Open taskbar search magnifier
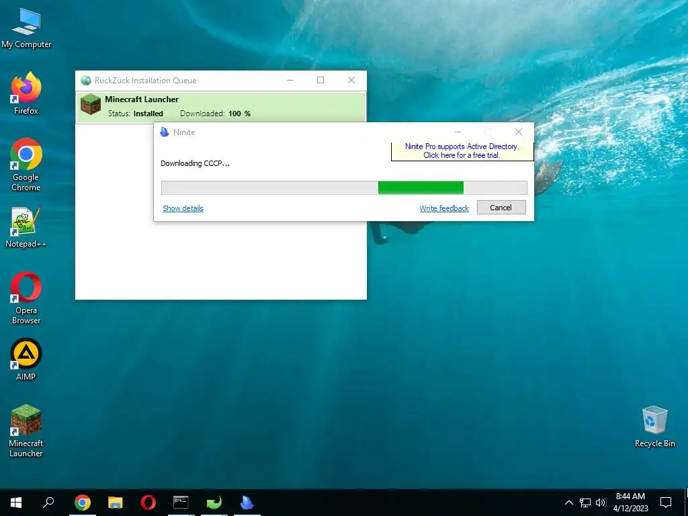The height and width of the screenshot is (516, 688). [x=48, y=503]
